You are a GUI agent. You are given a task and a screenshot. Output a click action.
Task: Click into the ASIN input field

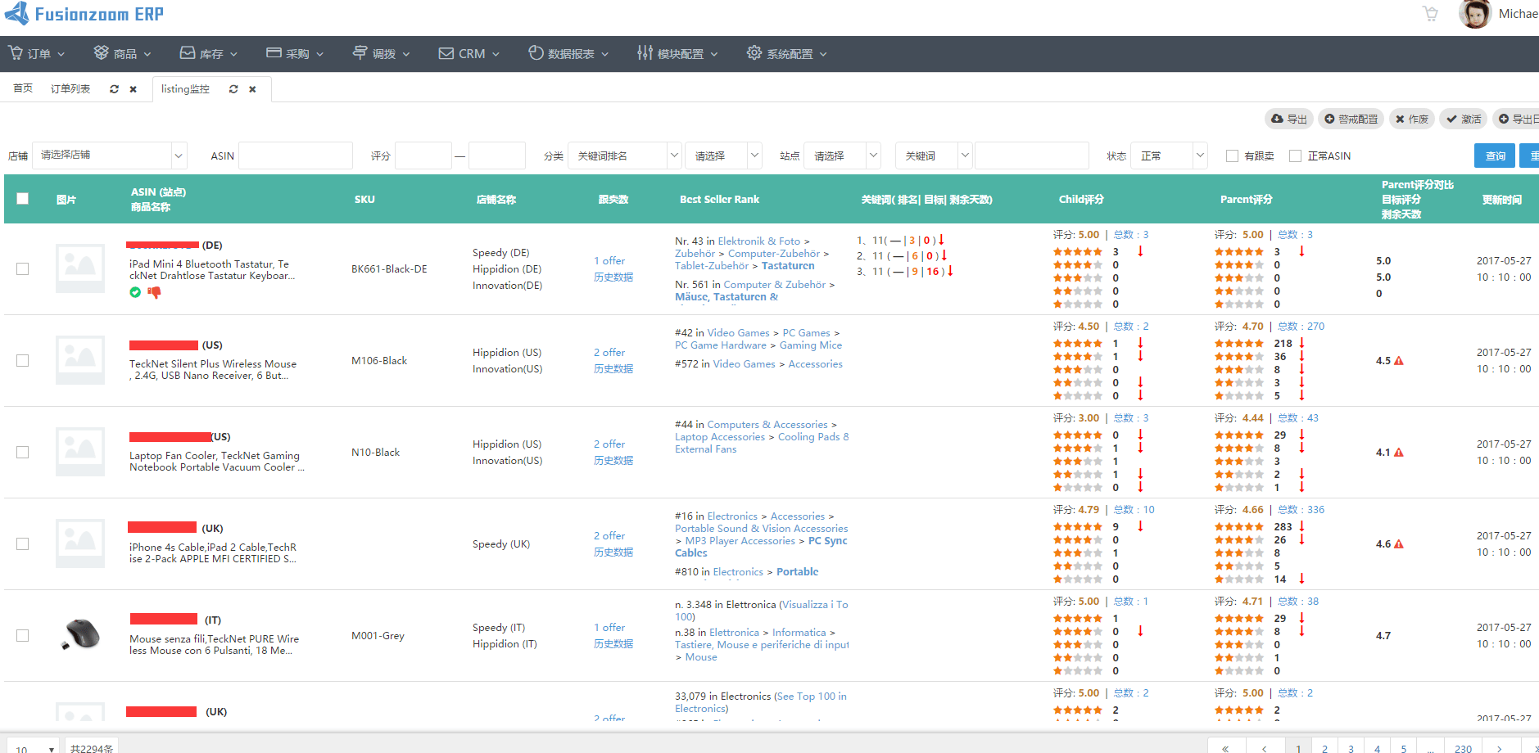tap(295, 156)
